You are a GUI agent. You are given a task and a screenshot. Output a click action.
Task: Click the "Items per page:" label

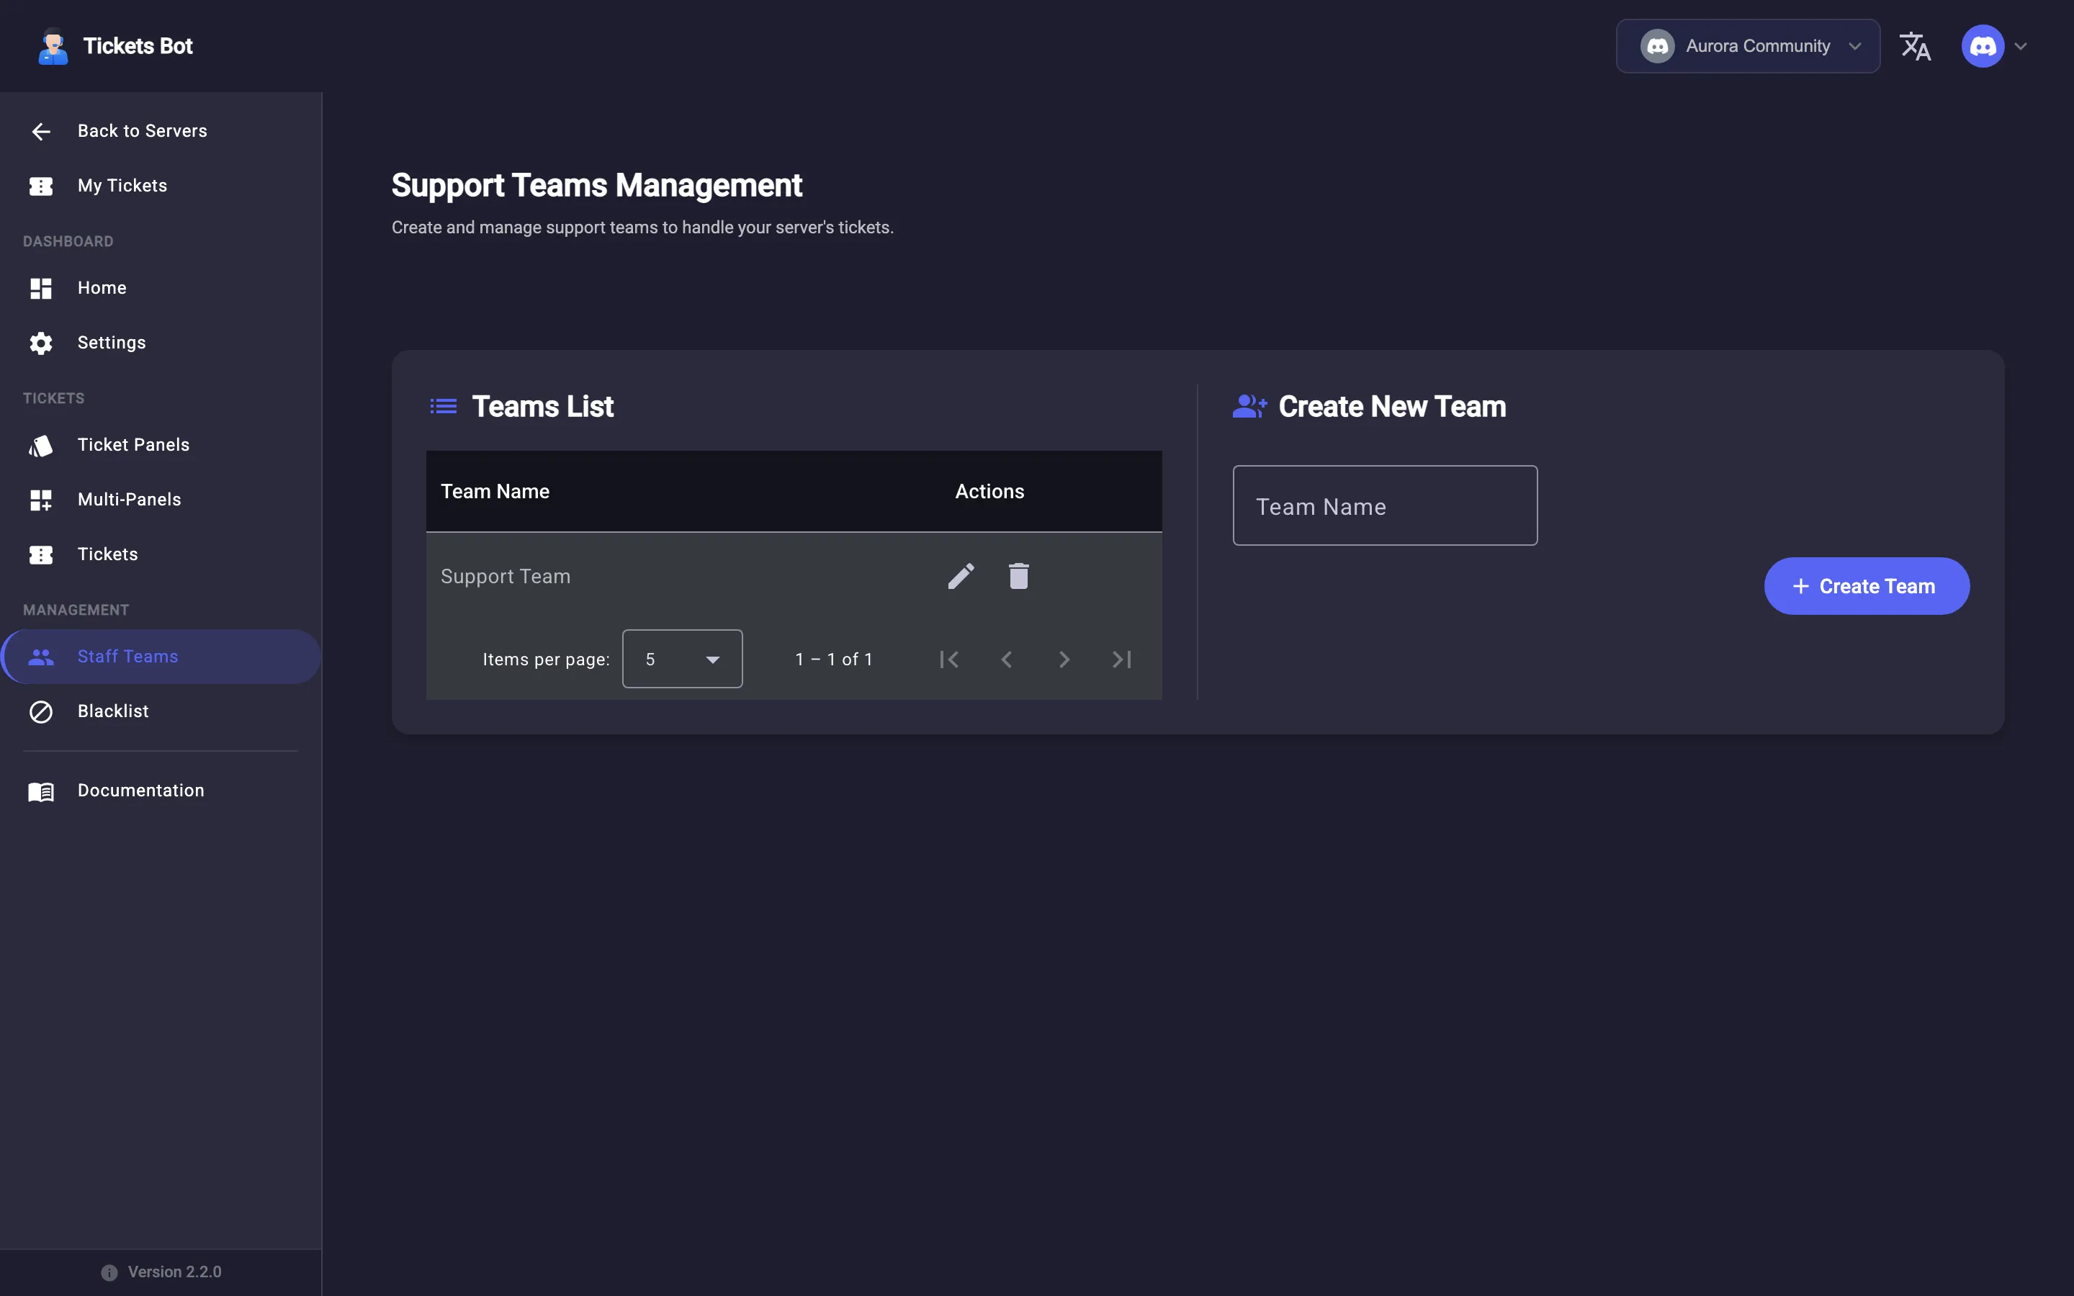click(x=546, y=660)
